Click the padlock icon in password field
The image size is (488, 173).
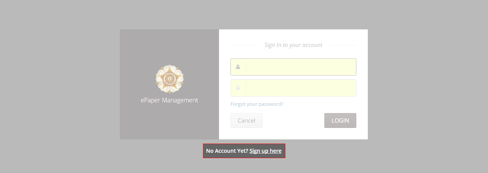(x=238, y=88)
